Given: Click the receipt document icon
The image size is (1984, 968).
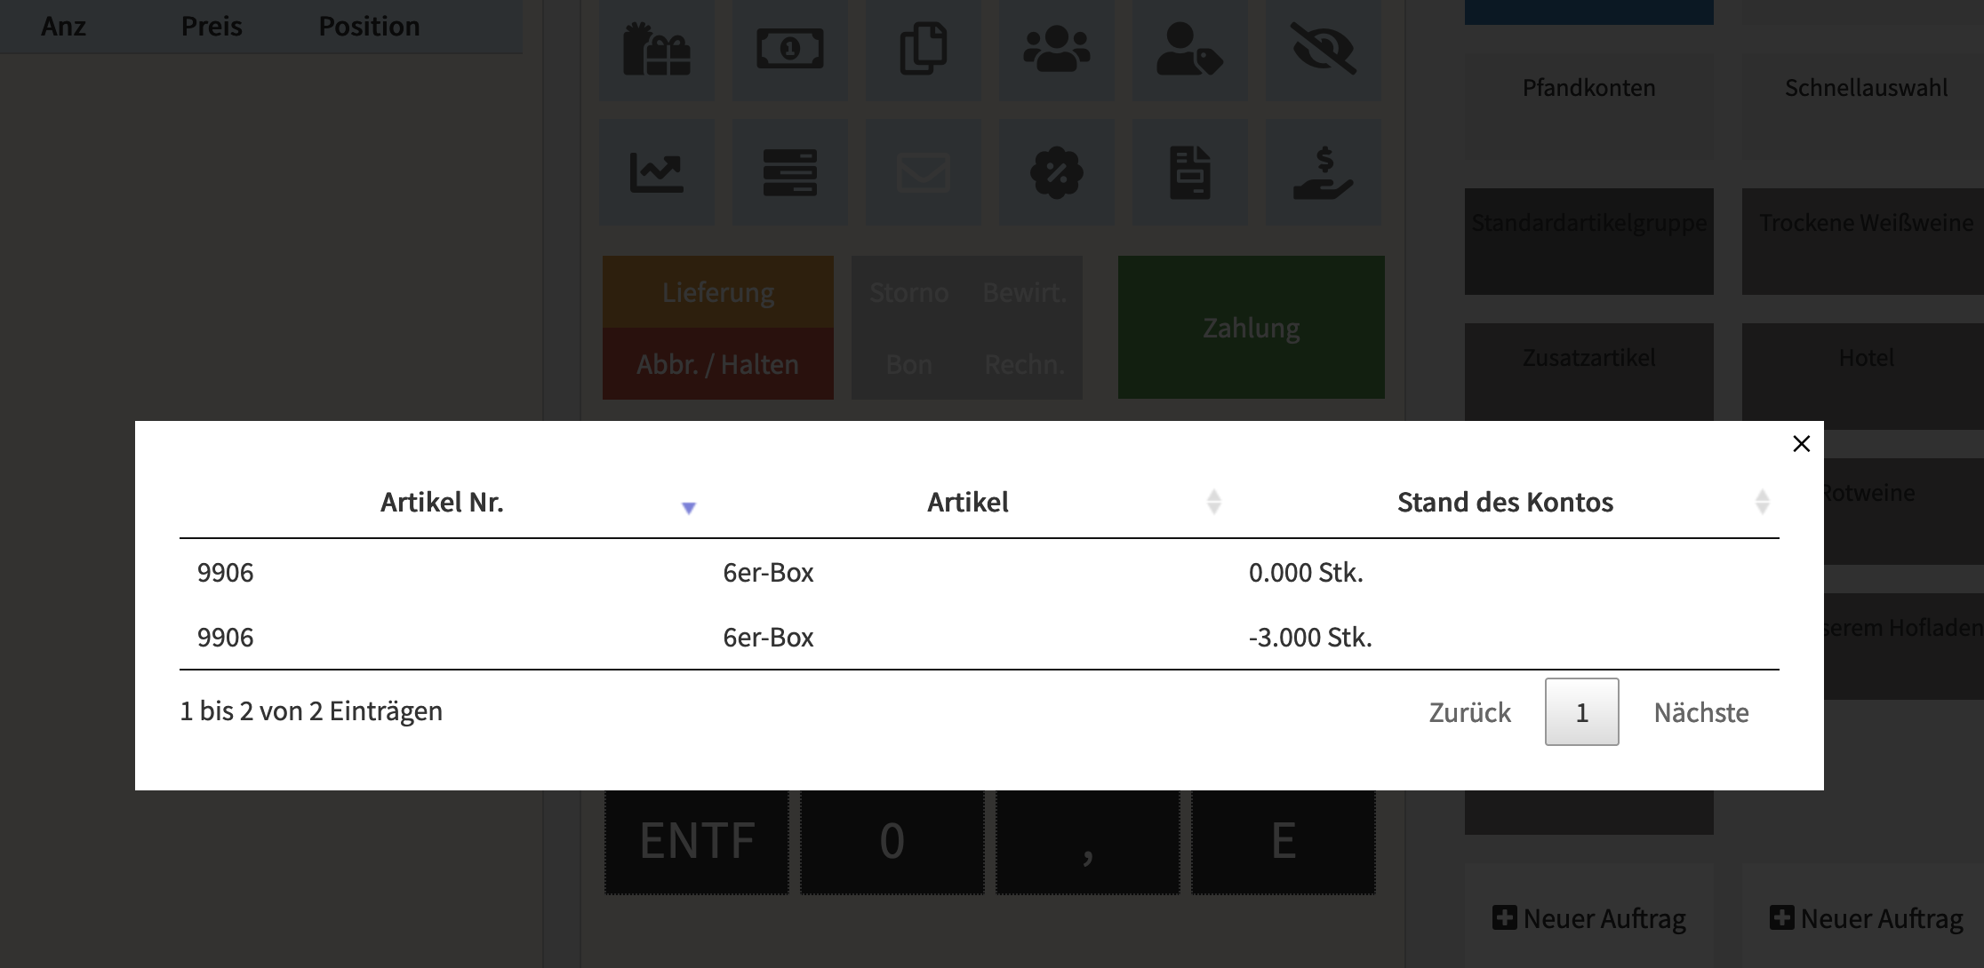Looking at the screenshot, I should point(1189,172).
